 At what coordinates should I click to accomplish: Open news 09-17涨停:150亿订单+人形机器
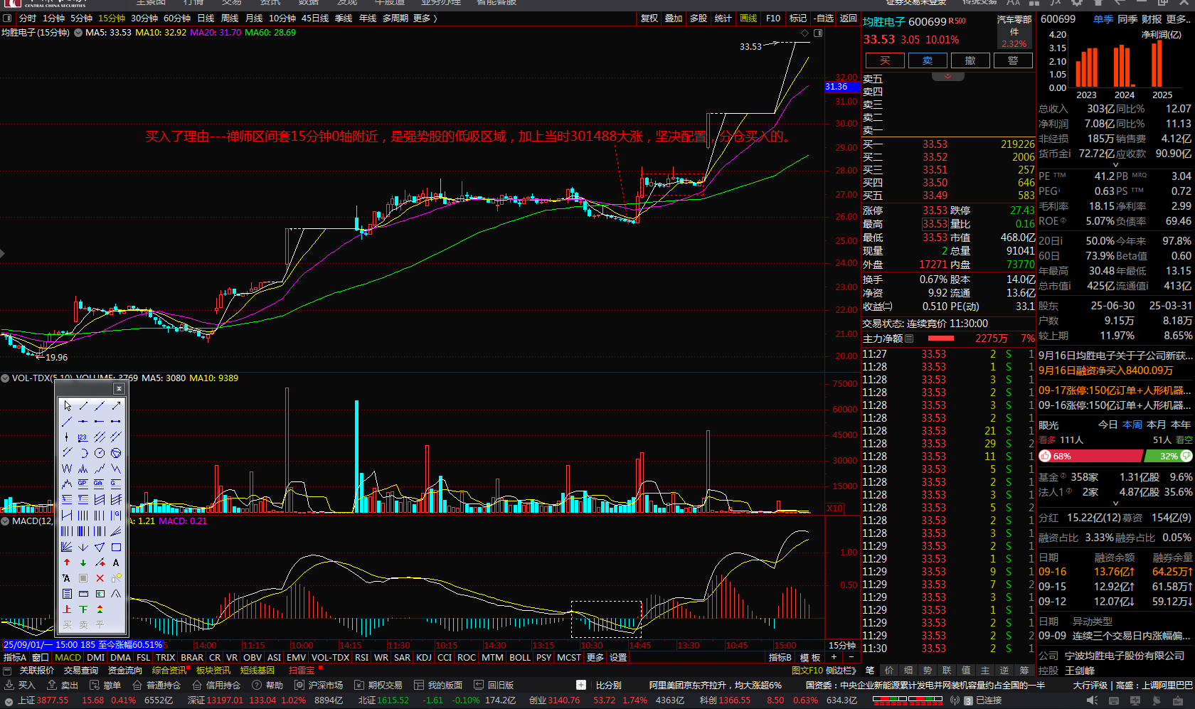coord(1115,390)
